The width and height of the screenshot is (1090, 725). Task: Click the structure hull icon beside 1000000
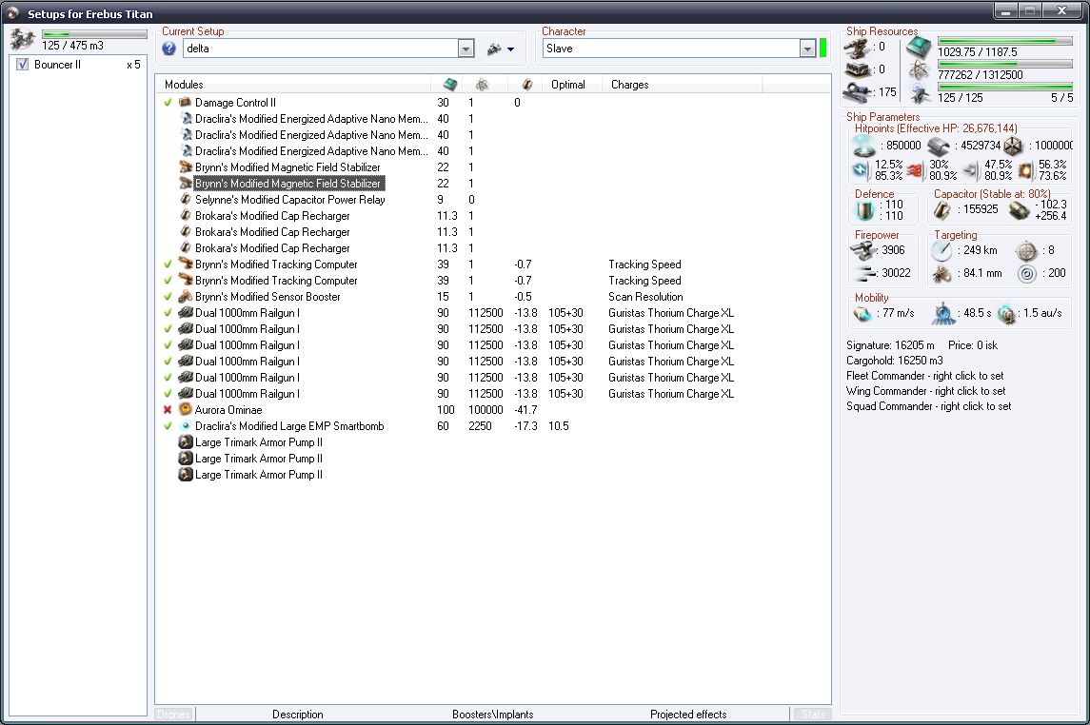1013,146
